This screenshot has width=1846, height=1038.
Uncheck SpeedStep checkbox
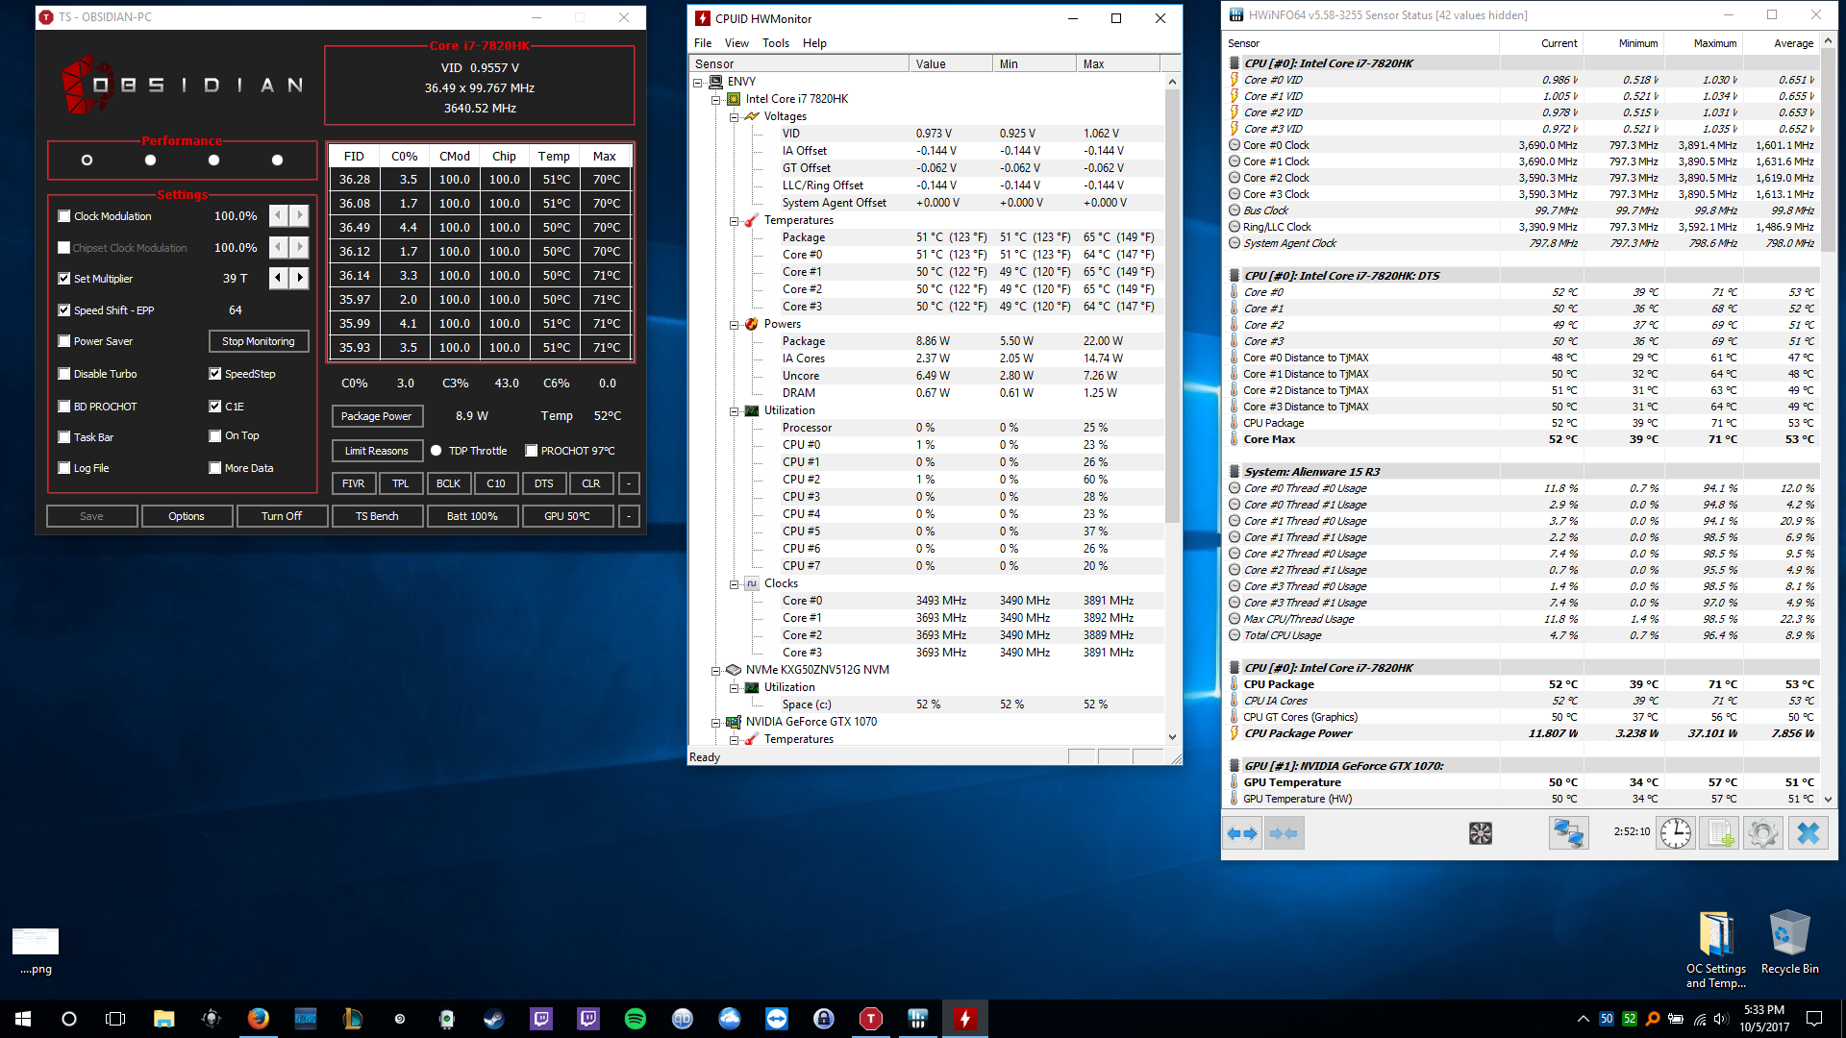(215, 374)
